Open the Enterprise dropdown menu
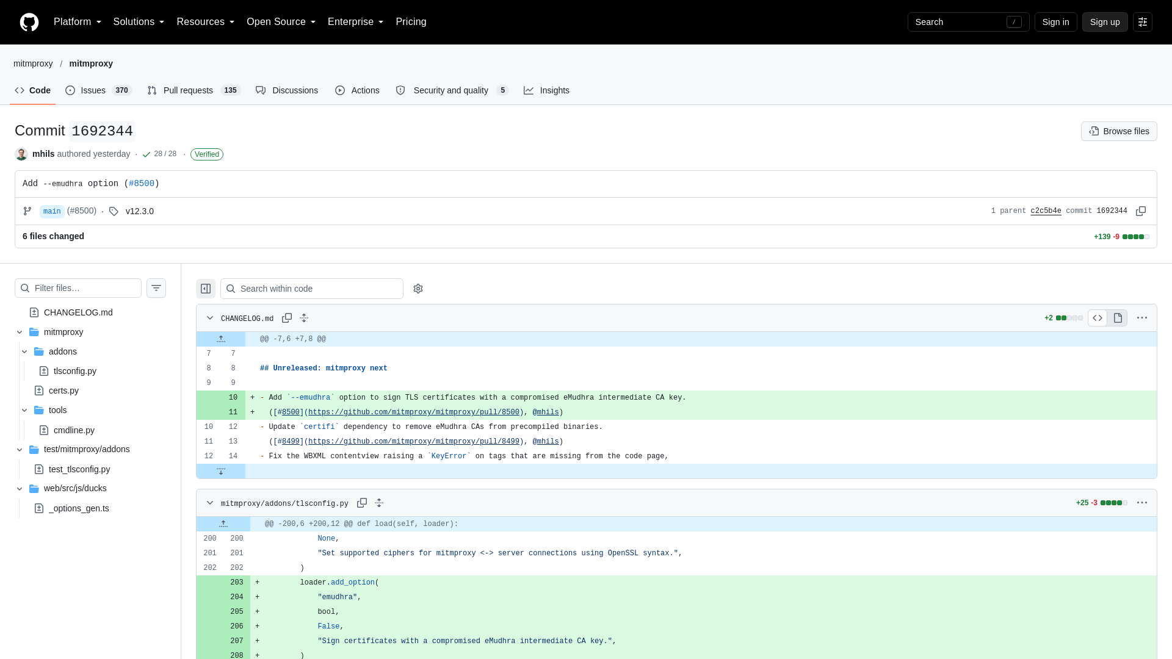Screen dimensions: 1172x659 356,22
